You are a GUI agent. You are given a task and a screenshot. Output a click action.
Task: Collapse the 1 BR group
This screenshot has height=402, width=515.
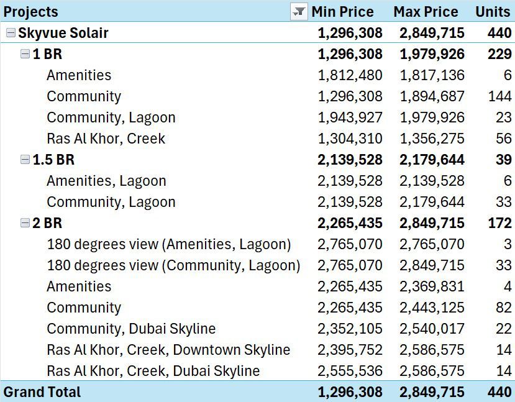25,54
